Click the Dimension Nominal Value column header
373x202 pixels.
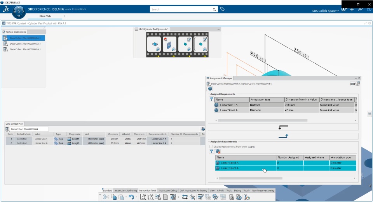click(302, 99)
